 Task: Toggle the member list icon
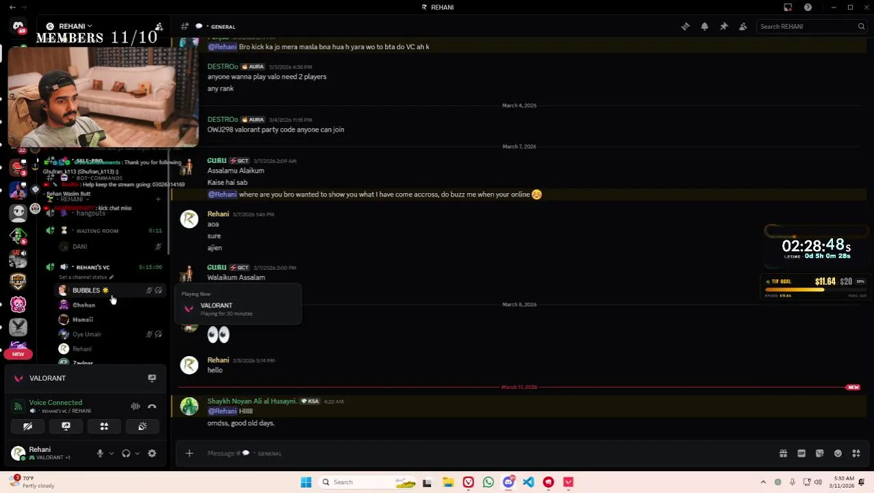point(742,27)
